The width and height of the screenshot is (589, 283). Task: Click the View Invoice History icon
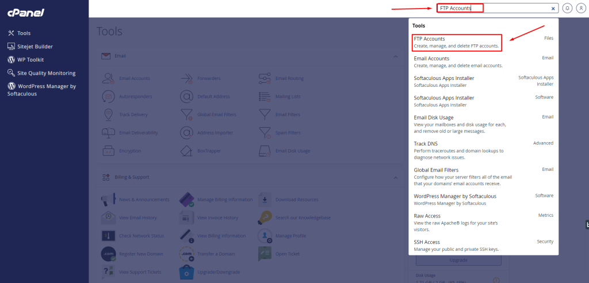click(186, 217)
